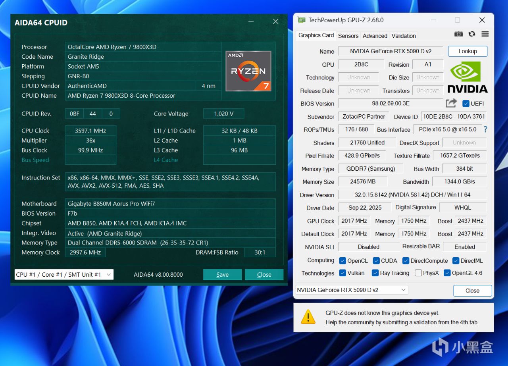
Task: Minimize the GPU-Z window
Action: 433,20
